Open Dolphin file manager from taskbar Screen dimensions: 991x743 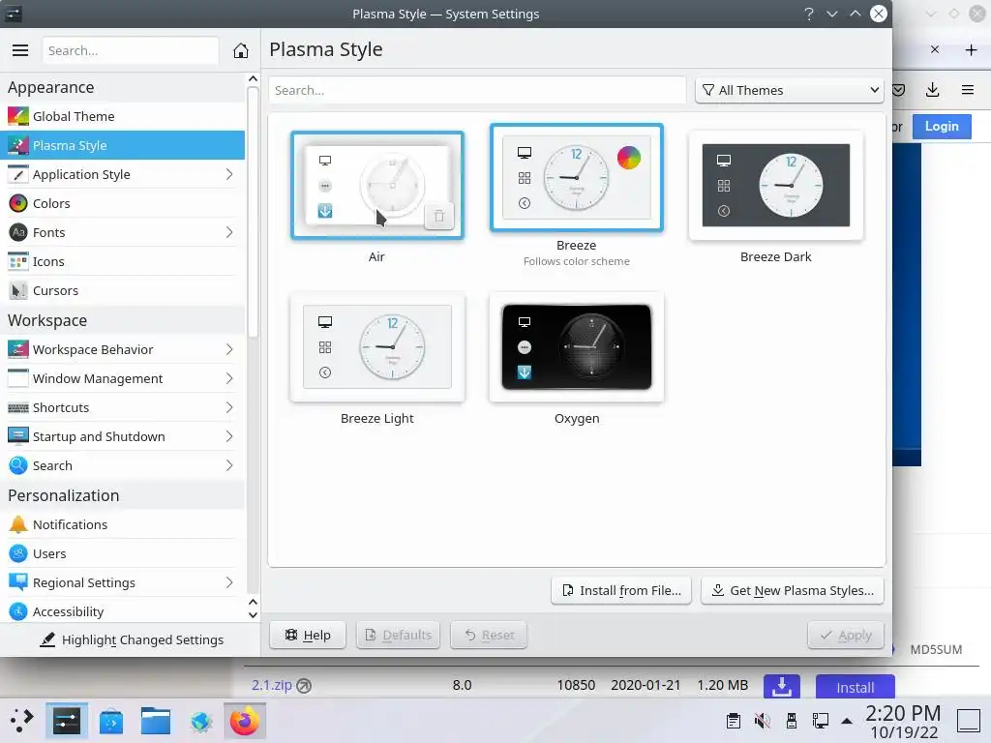(x=156, y=721)
